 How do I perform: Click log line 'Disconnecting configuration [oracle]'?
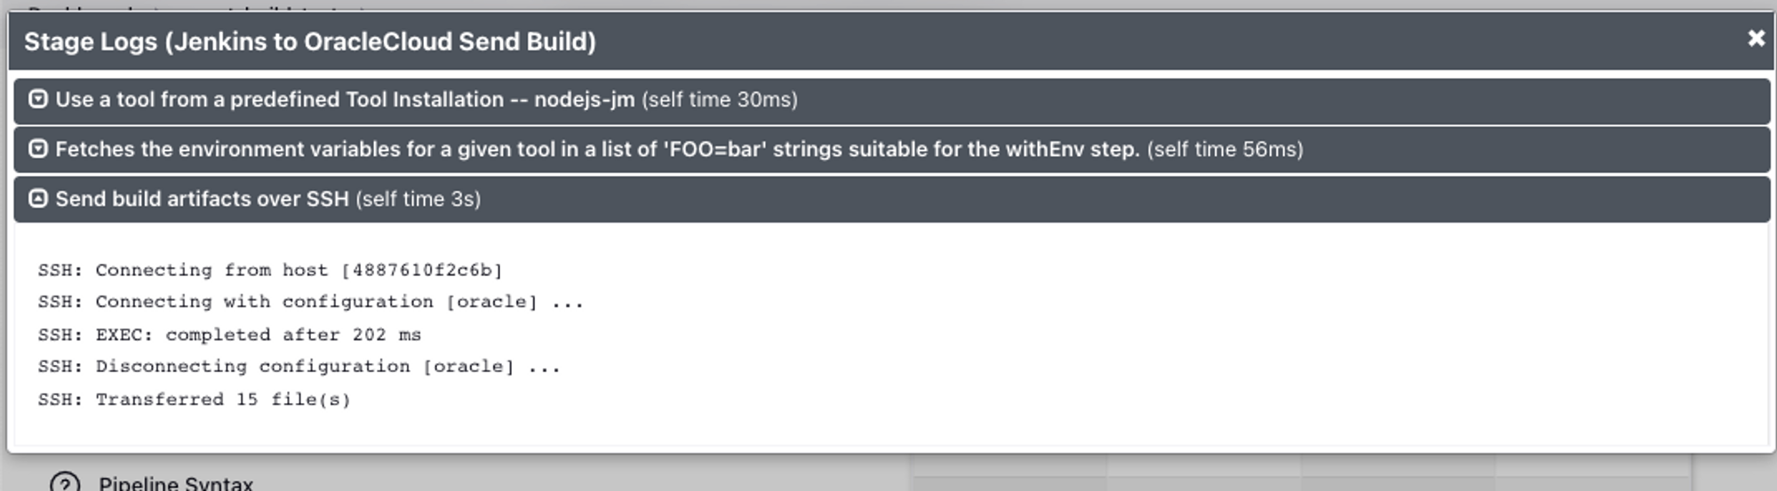tap(299, 367)
